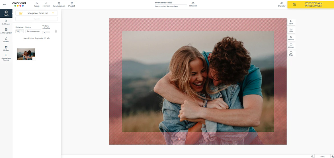This screenshot has width=334, height=158.
Task: Expand the Voeg meer foto's toe dropdown
Action: (x=37, y=13)
